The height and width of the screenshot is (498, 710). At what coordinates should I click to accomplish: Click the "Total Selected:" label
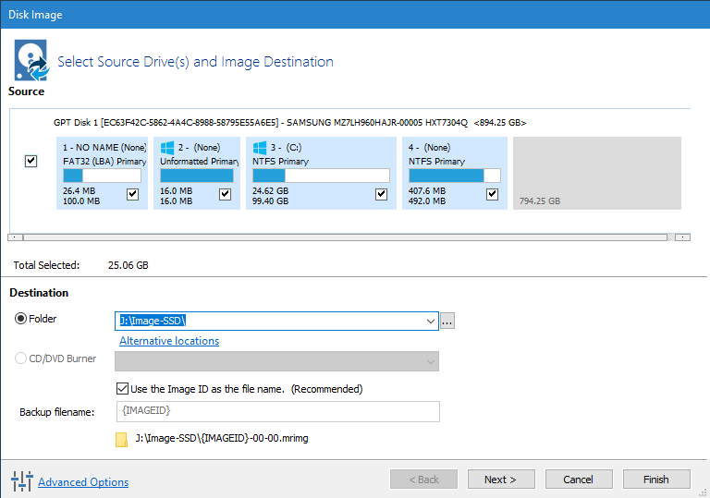[x=46, y=265]
